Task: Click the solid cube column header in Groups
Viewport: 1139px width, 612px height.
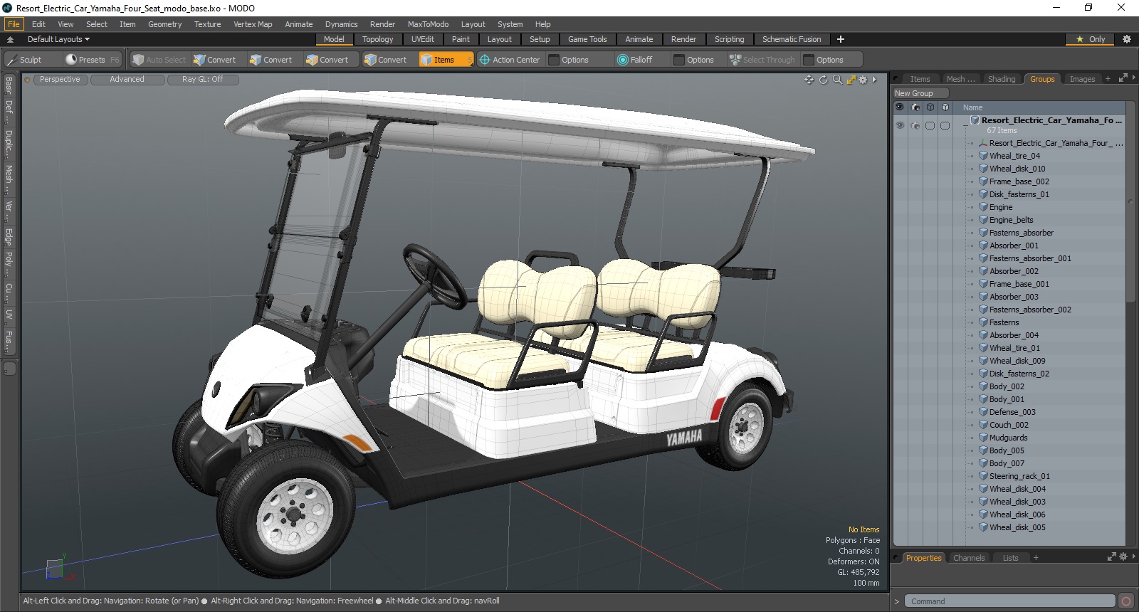Action: (945, 107)
